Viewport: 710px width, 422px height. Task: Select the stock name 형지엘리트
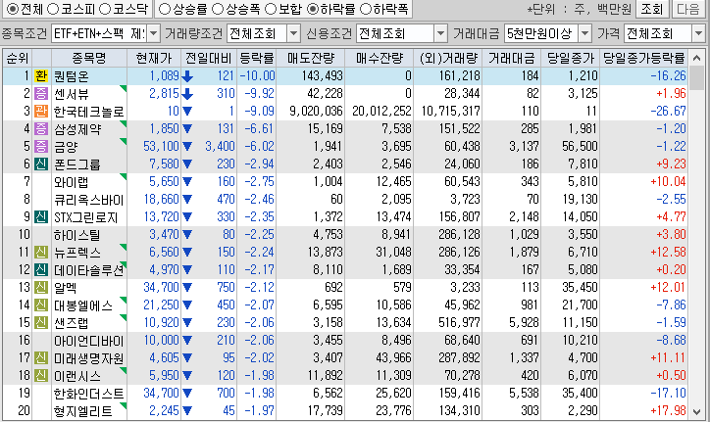(82, 411)
